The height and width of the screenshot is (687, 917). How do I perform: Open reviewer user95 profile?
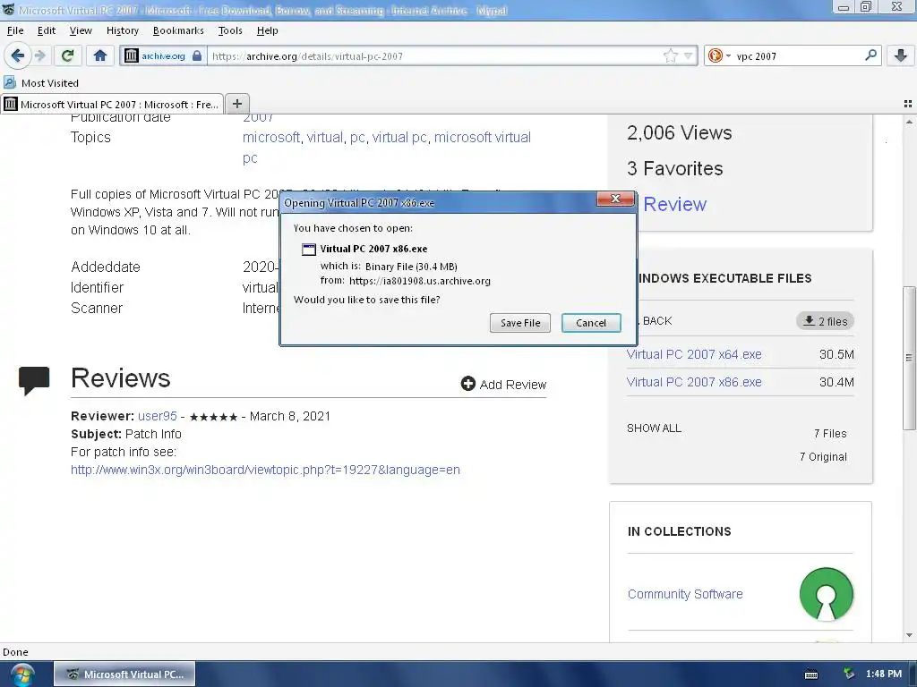pos(158,416)
